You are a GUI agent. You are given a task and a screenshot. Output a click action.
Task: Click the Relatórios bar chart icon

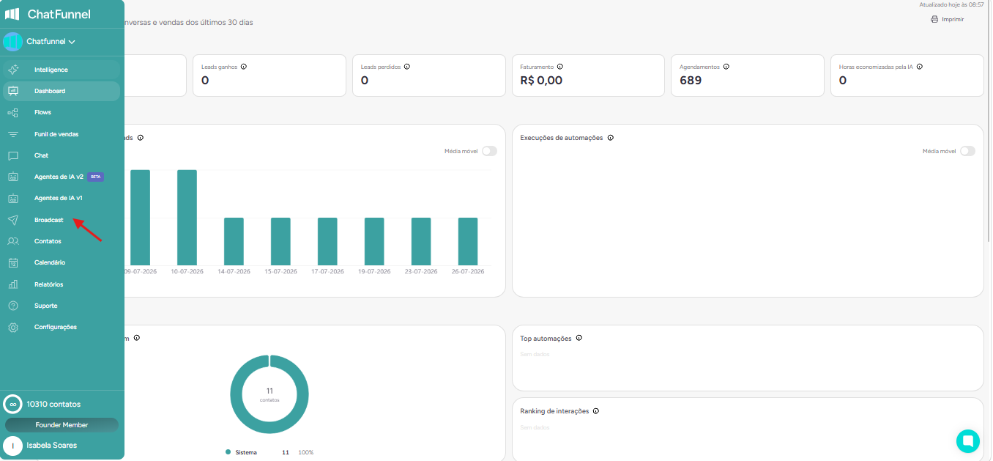pyautogui.click(x=13, y=284)
